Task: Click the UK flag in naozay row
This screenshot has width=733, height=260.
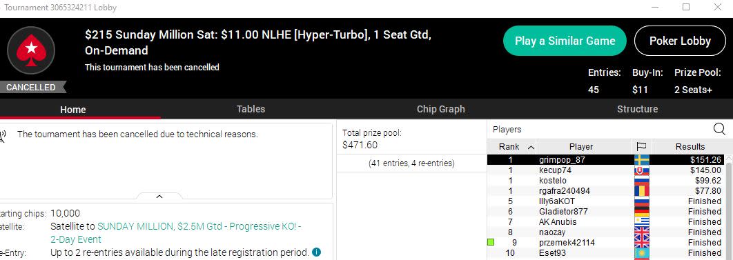Action: [641, 232]
